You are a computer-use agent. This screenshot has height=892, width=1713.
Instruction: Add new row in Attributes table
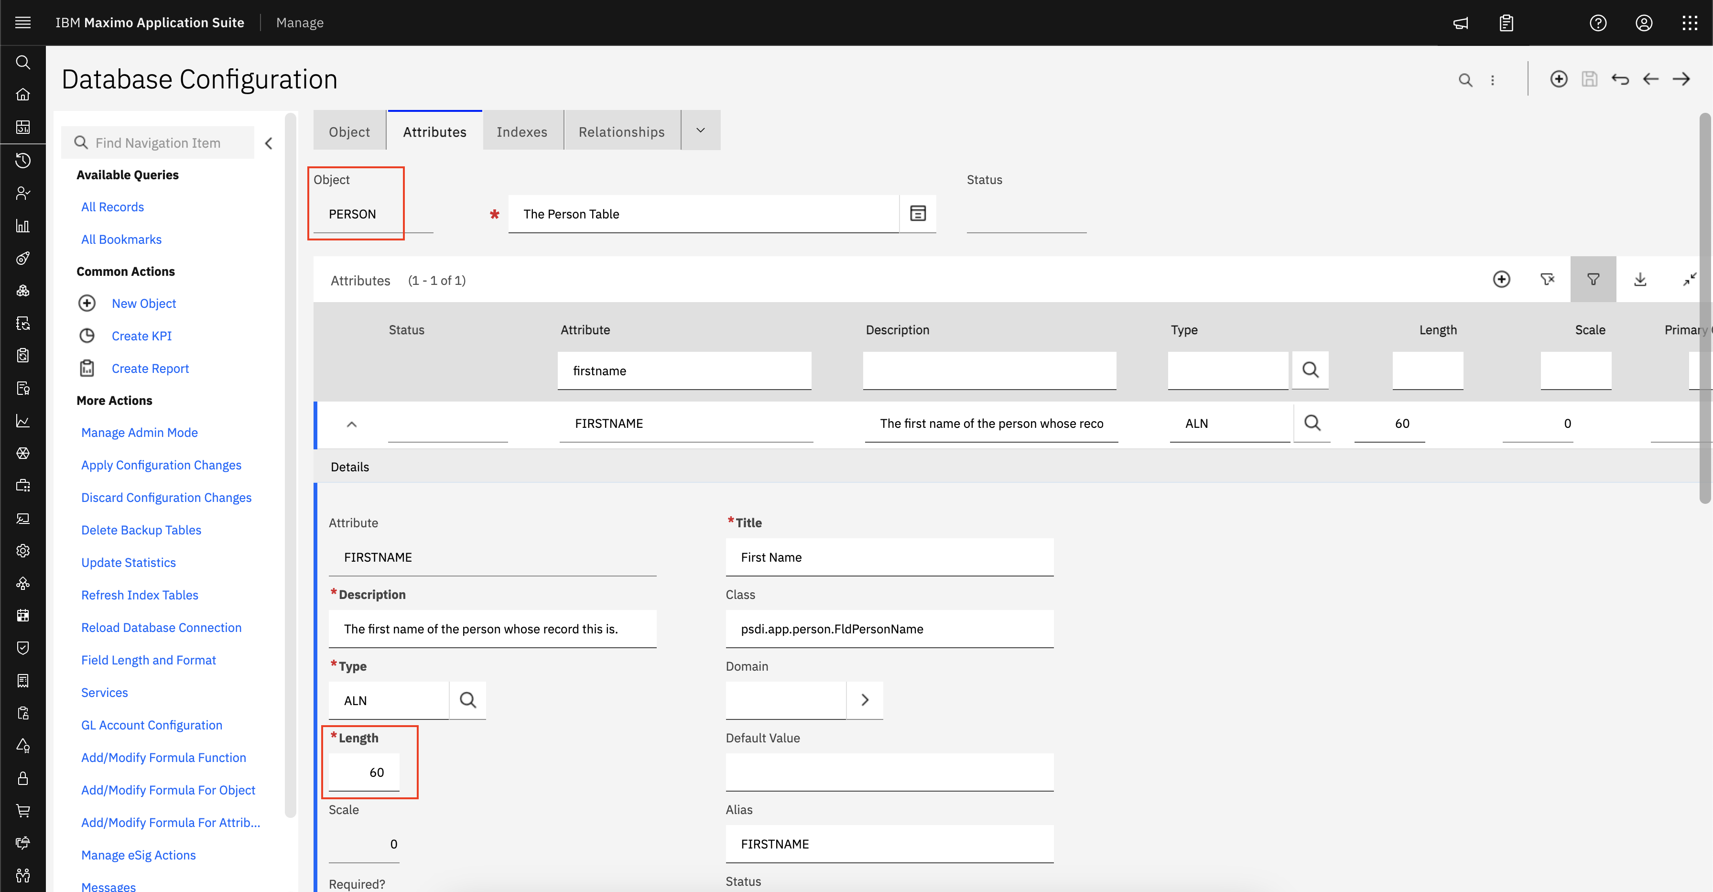pos(1502,279)
